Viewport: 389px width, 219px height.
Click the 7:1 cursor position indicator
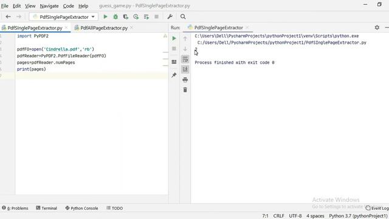tap(265, 216)
